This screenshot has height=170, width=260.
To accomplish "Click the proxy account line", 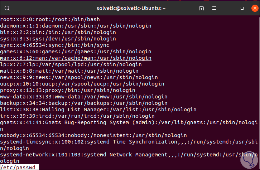I will [x=68, y=90].
